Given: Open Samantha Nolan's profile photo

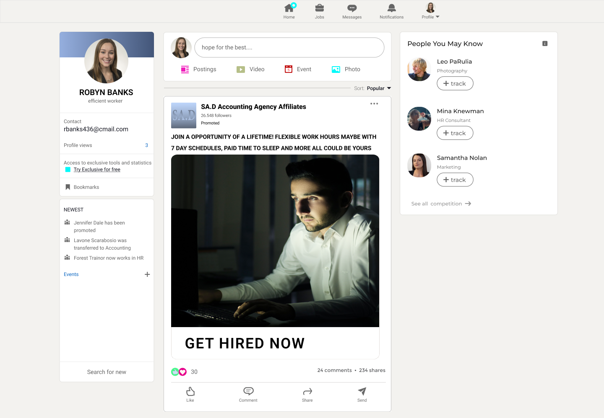Looking at the screenshot, I should (419, 165).
